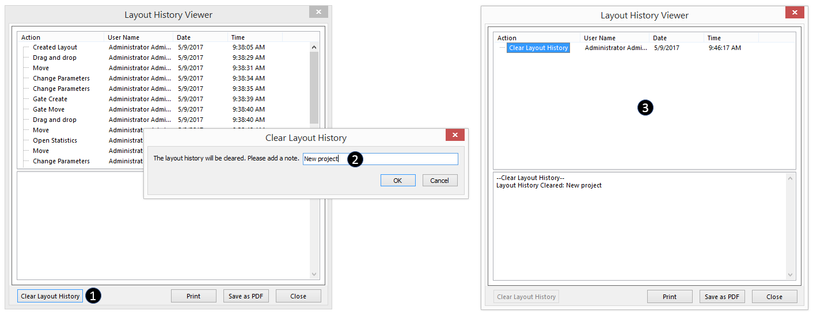Screen dimensions: 813x314
Task: Click Clear Layout History button in left window
Action: tap(50, 296)
